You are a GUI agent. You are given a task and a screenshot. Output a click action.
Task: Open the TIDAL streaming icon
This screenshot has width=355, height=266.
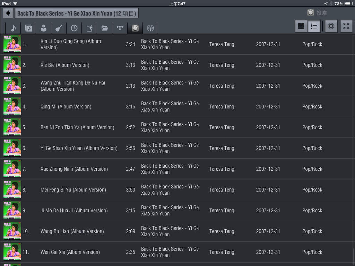click(120, 28)
